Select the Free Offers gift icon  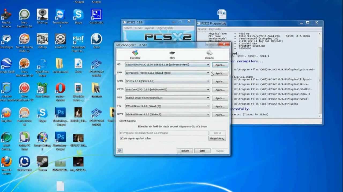tap(42, 90)
